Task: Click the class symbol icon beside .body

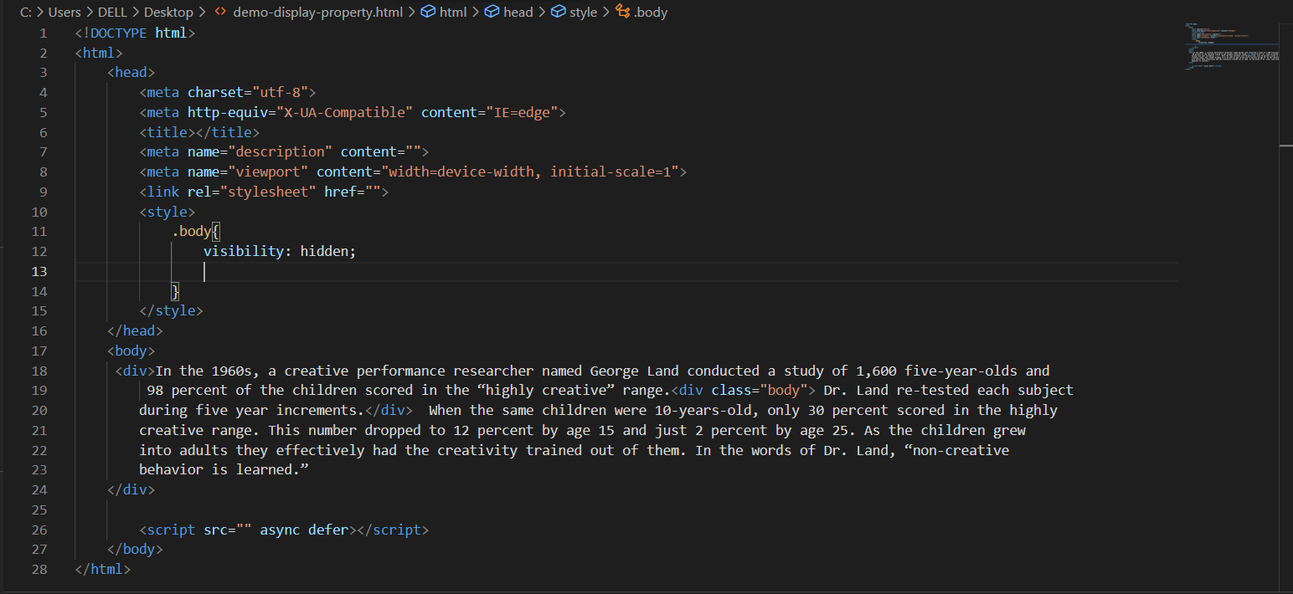Action: (622, 13)
